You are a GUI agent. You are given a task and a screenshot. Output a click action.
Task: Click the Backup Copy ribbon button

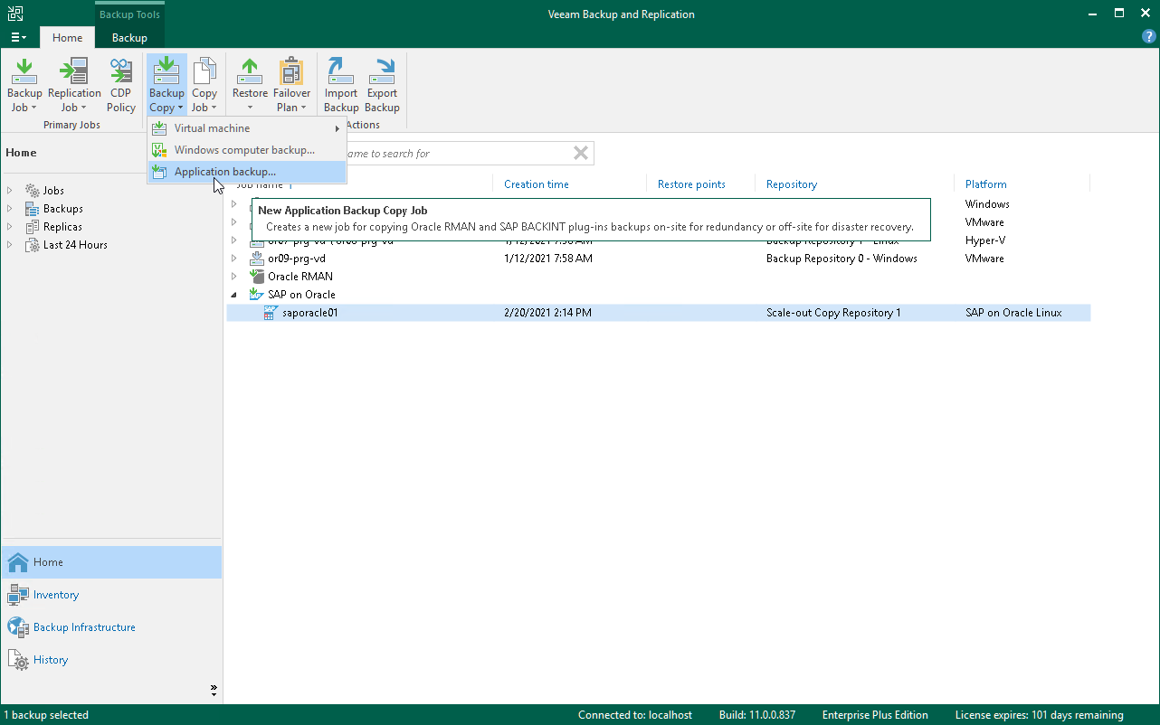(x=166, y=86)
